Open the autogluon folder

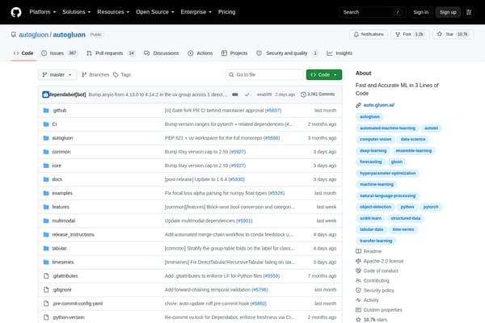[62, 138]
